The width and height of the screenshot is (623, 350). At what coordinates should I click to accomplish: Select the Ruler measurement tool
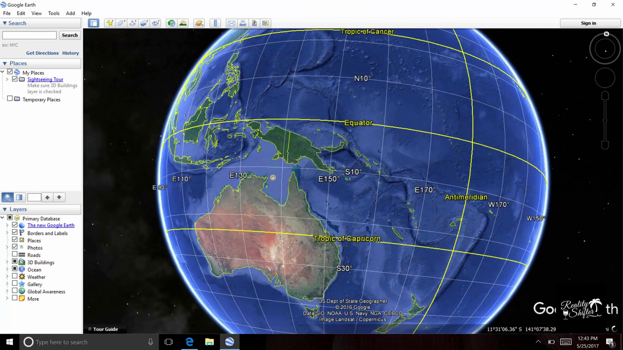[215, 23]
